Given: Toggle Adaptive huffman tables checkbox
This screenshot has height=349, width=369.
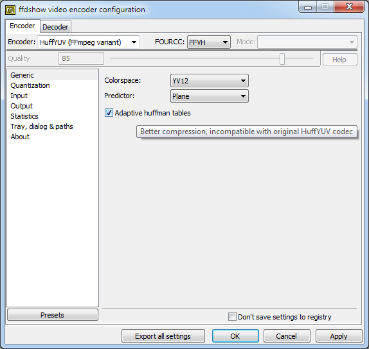Looking at the screenshot, I should click(x=109, y=113).
